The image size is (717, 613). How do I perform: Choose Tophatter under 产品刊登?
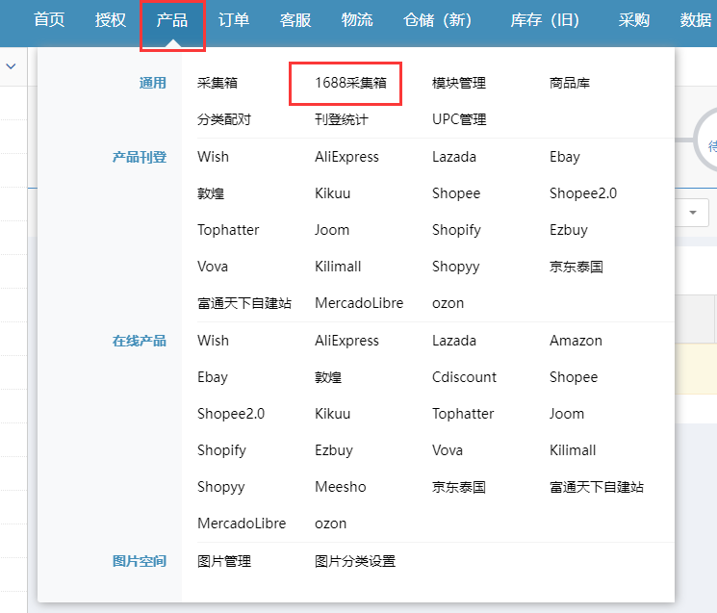[228, 230]
